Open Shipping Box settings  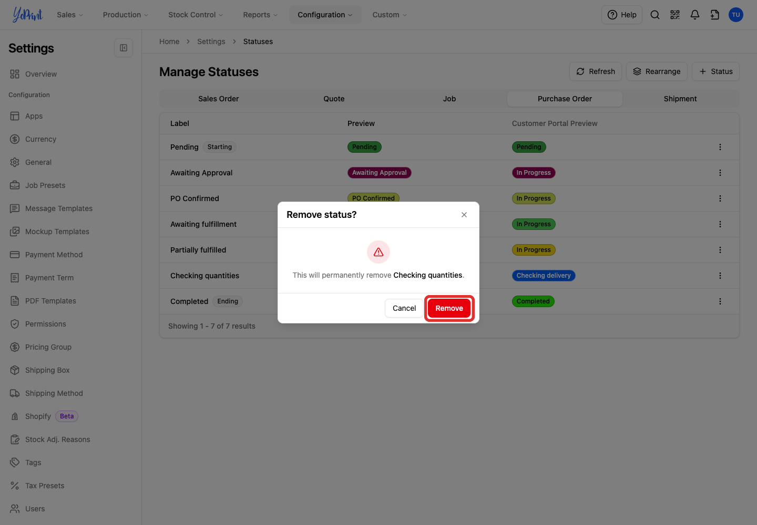click(x=70, y=370)
